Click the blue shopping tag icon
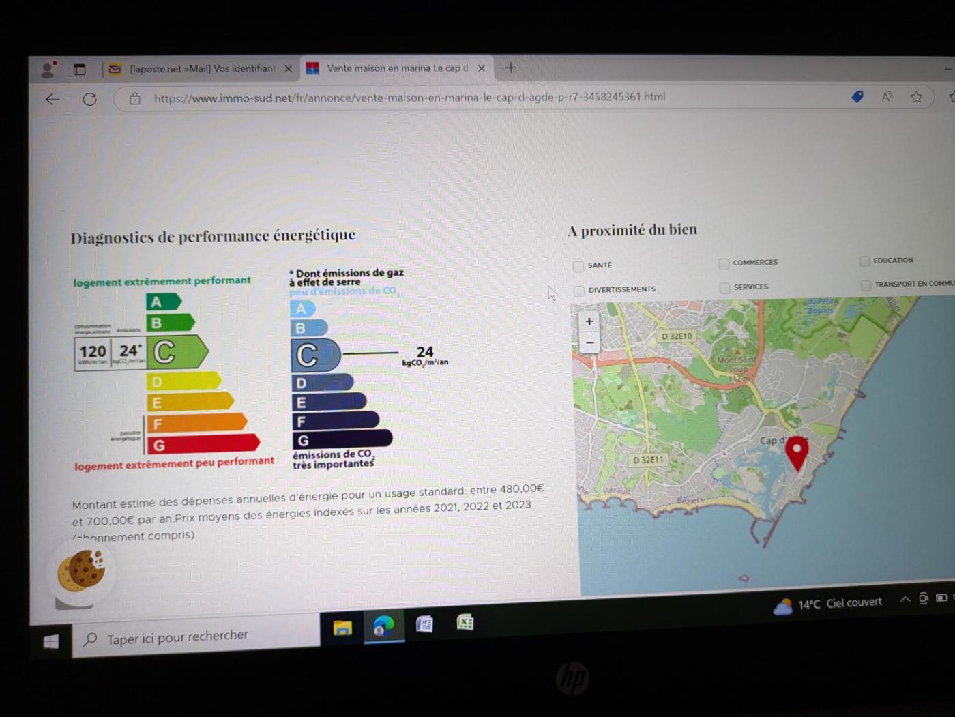The width and height of the screenshot is (955, 717). pyautogui.click(x=857, y=97)
